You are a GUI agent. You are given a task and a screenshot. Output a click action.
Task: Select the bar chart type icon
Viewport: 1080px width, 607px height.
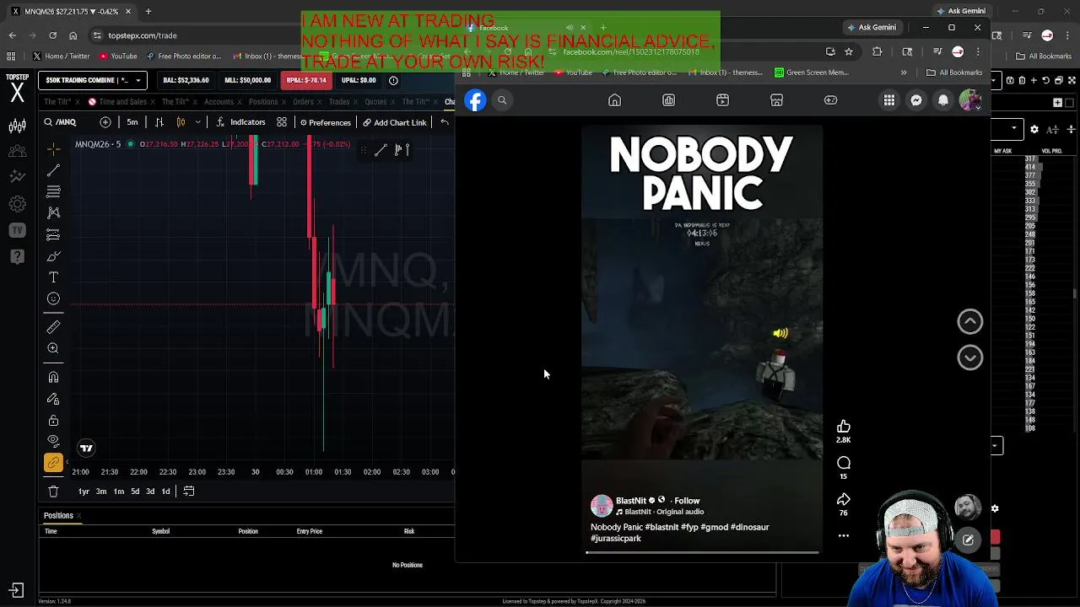coord(159,122)
